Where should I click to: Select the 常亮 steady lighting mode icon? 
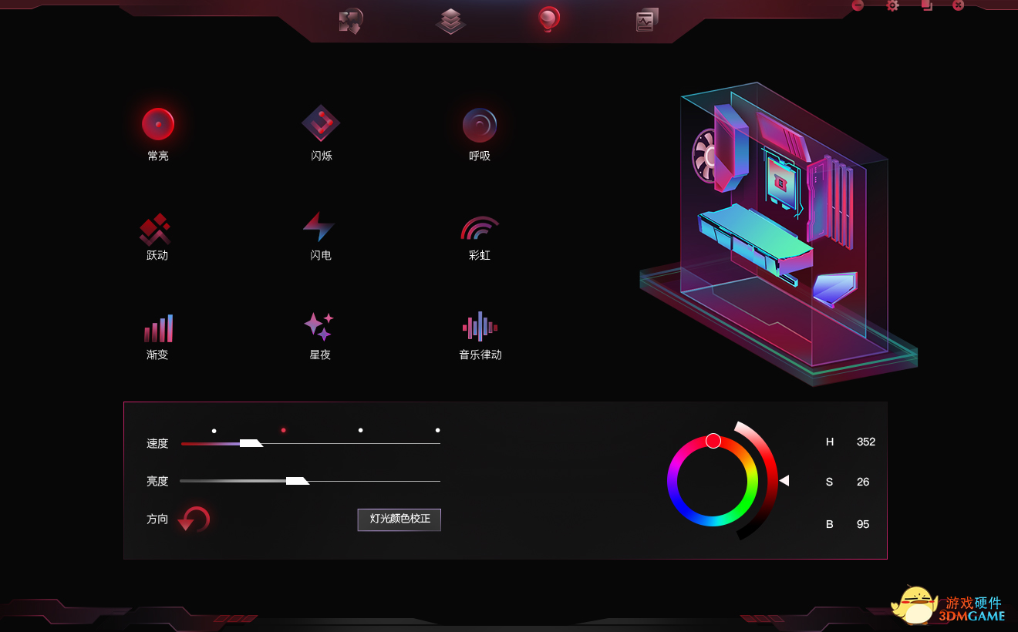pos(158,124)
